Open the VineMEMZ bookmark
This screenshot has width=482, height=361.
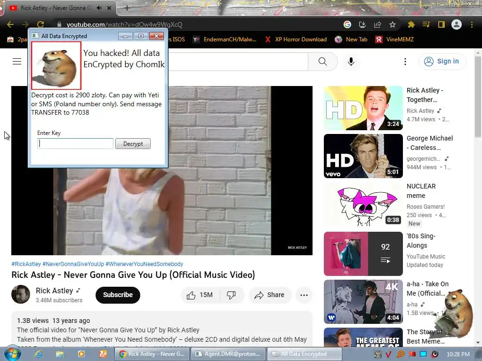click(x=395, y=39)
